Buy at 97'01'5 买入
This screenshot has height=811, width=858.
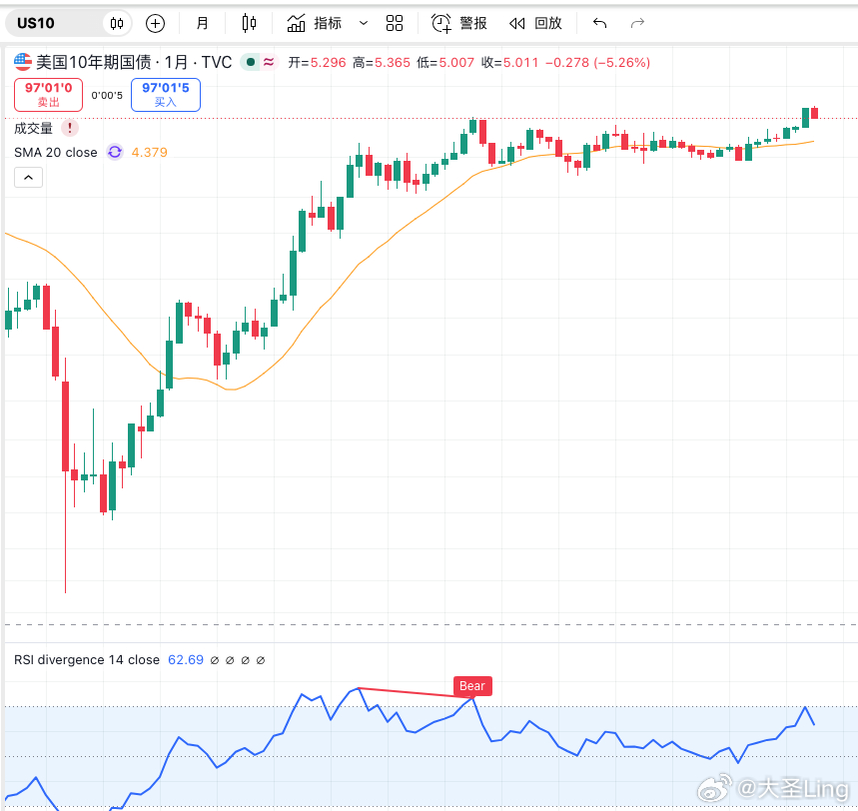[165, 95]
